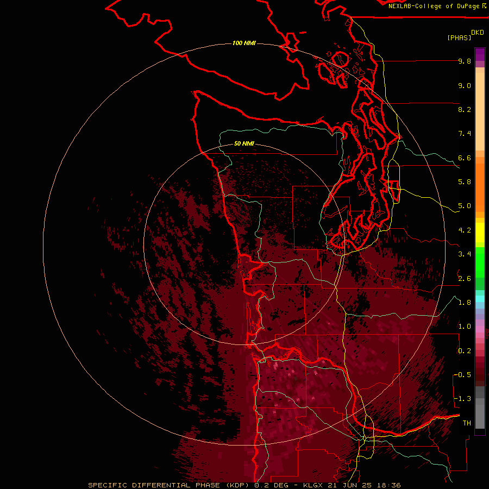Click the bright green segment of the color bar
This screenshot has width=489, height=489.
pos(480,262)
